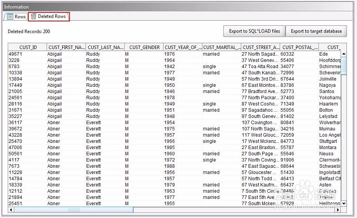The image size is (357, 218).
Task: Click year cell 1976
Action: click(x=183, y=54)
